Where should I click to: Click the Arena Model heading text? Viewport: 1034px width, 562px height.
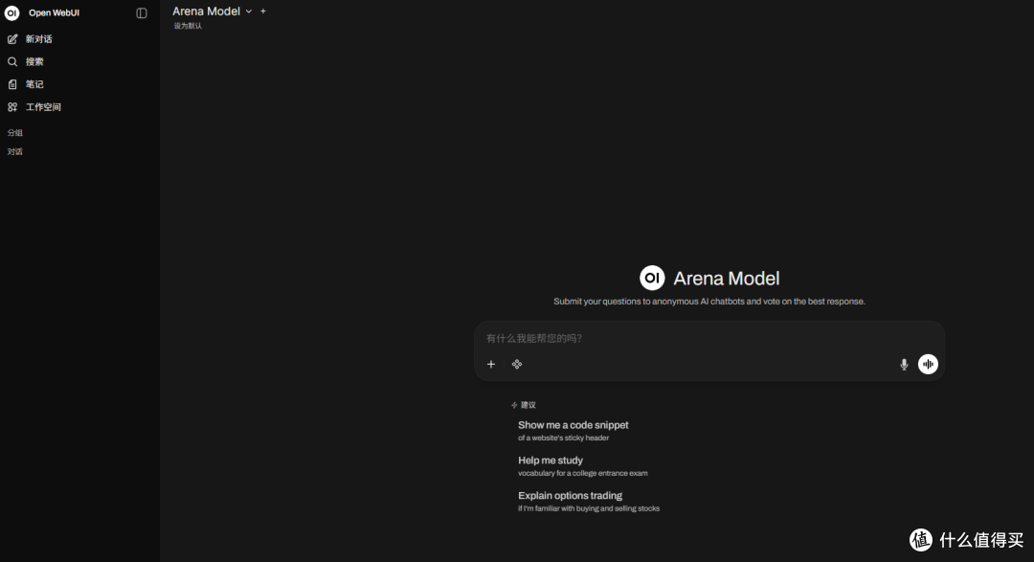coord(726,279)
